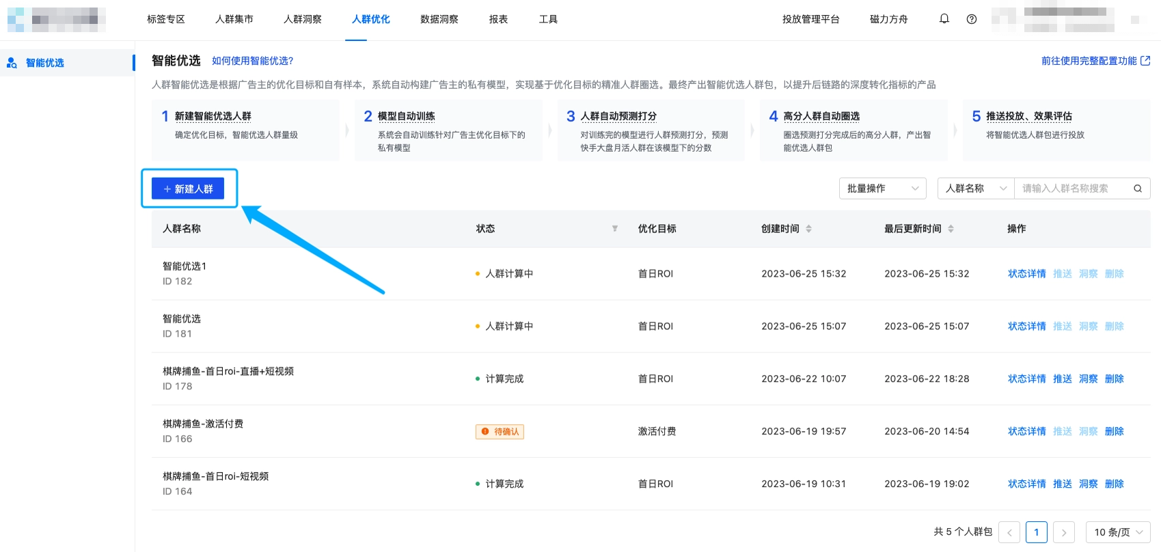Click the logo in the header
1161x552 pixels.
tap(57, 19)
